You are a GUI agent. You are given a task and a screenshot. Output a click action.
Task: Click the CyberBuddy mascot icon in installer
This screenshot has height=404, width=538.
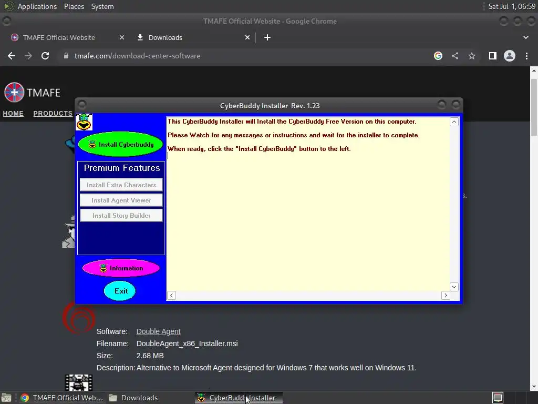point(84,122)
